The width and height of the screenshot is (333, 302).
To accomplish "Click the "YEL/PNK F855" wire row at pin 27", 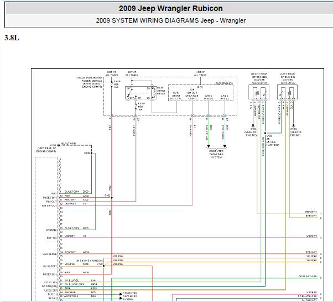I will click(76, 264).
